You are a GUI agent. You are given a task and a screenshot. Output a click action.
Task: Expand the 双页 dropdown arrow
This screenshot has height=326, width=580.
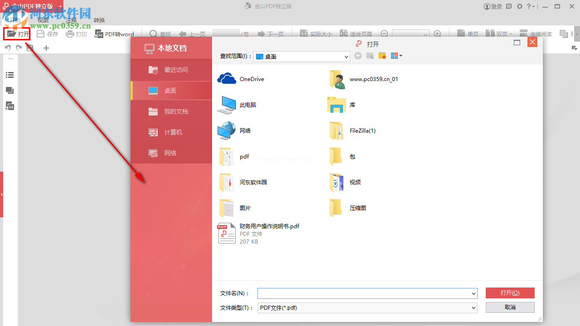[x=511, y=34]
